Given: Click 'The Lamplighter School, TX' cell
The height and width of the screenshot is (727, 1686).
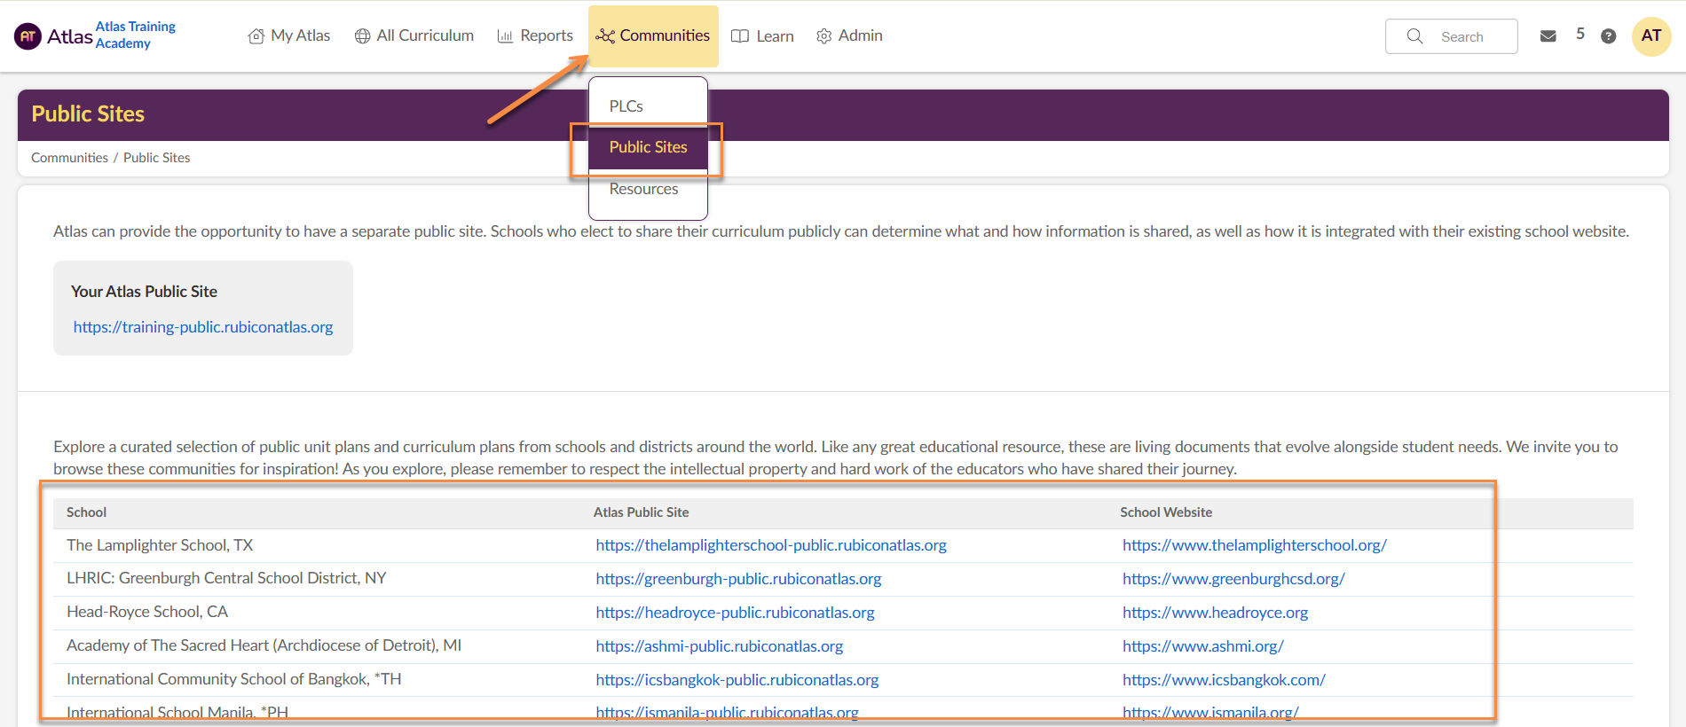Looking at the screenshot, I should point(160,545).
